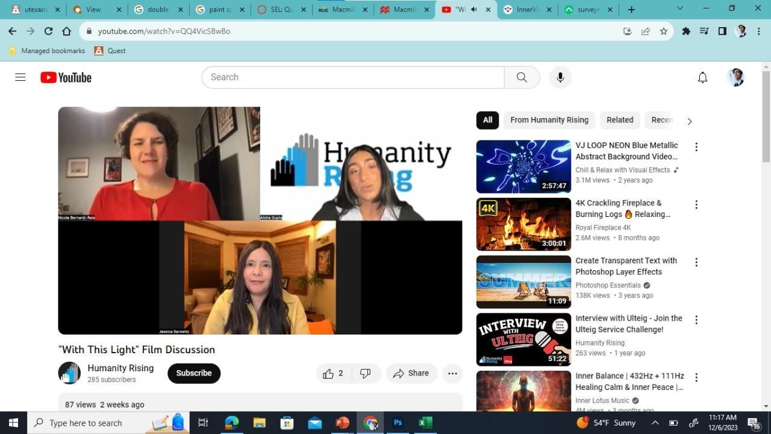771x434 pixels.
Task: Click the search magnifier button
Action: [x=522, y=77]
